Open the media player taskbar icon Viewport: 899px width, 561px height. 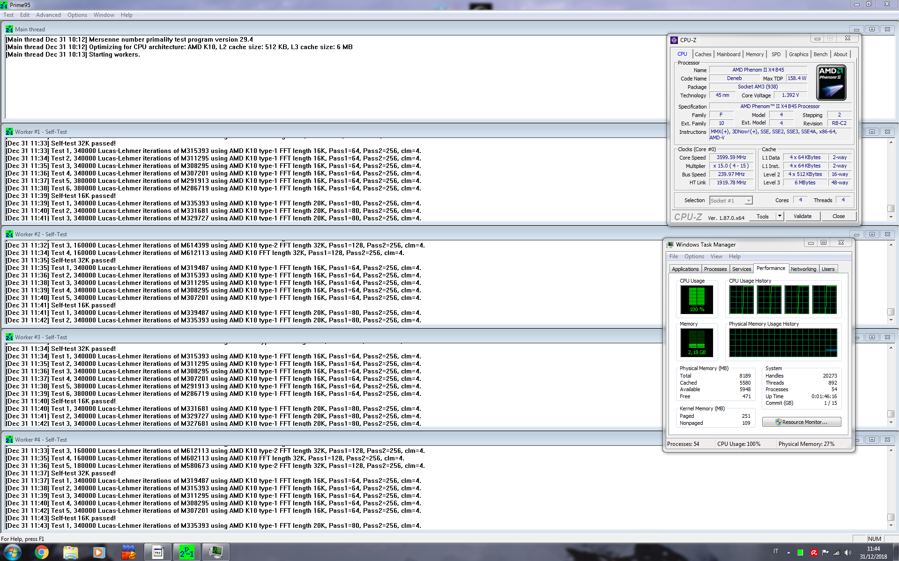tap(99, 553)
